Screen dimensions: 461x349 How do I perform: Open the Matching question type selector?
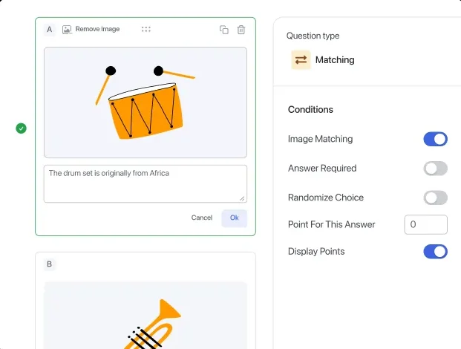(334, 60)
